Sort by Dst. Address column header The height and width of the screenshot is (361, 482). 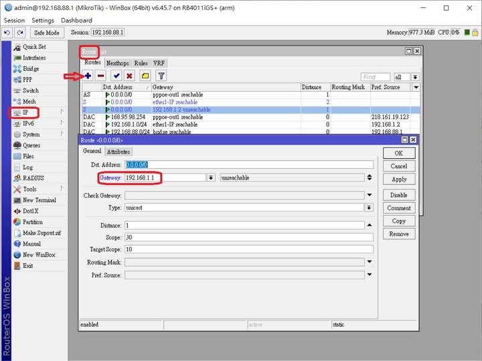pos(127,87)
